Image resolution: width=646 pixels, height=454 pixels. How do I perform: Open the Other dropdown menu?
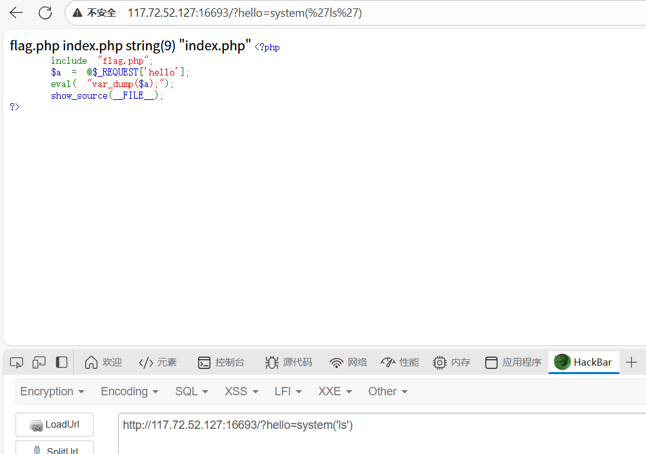tap(388, 391)
